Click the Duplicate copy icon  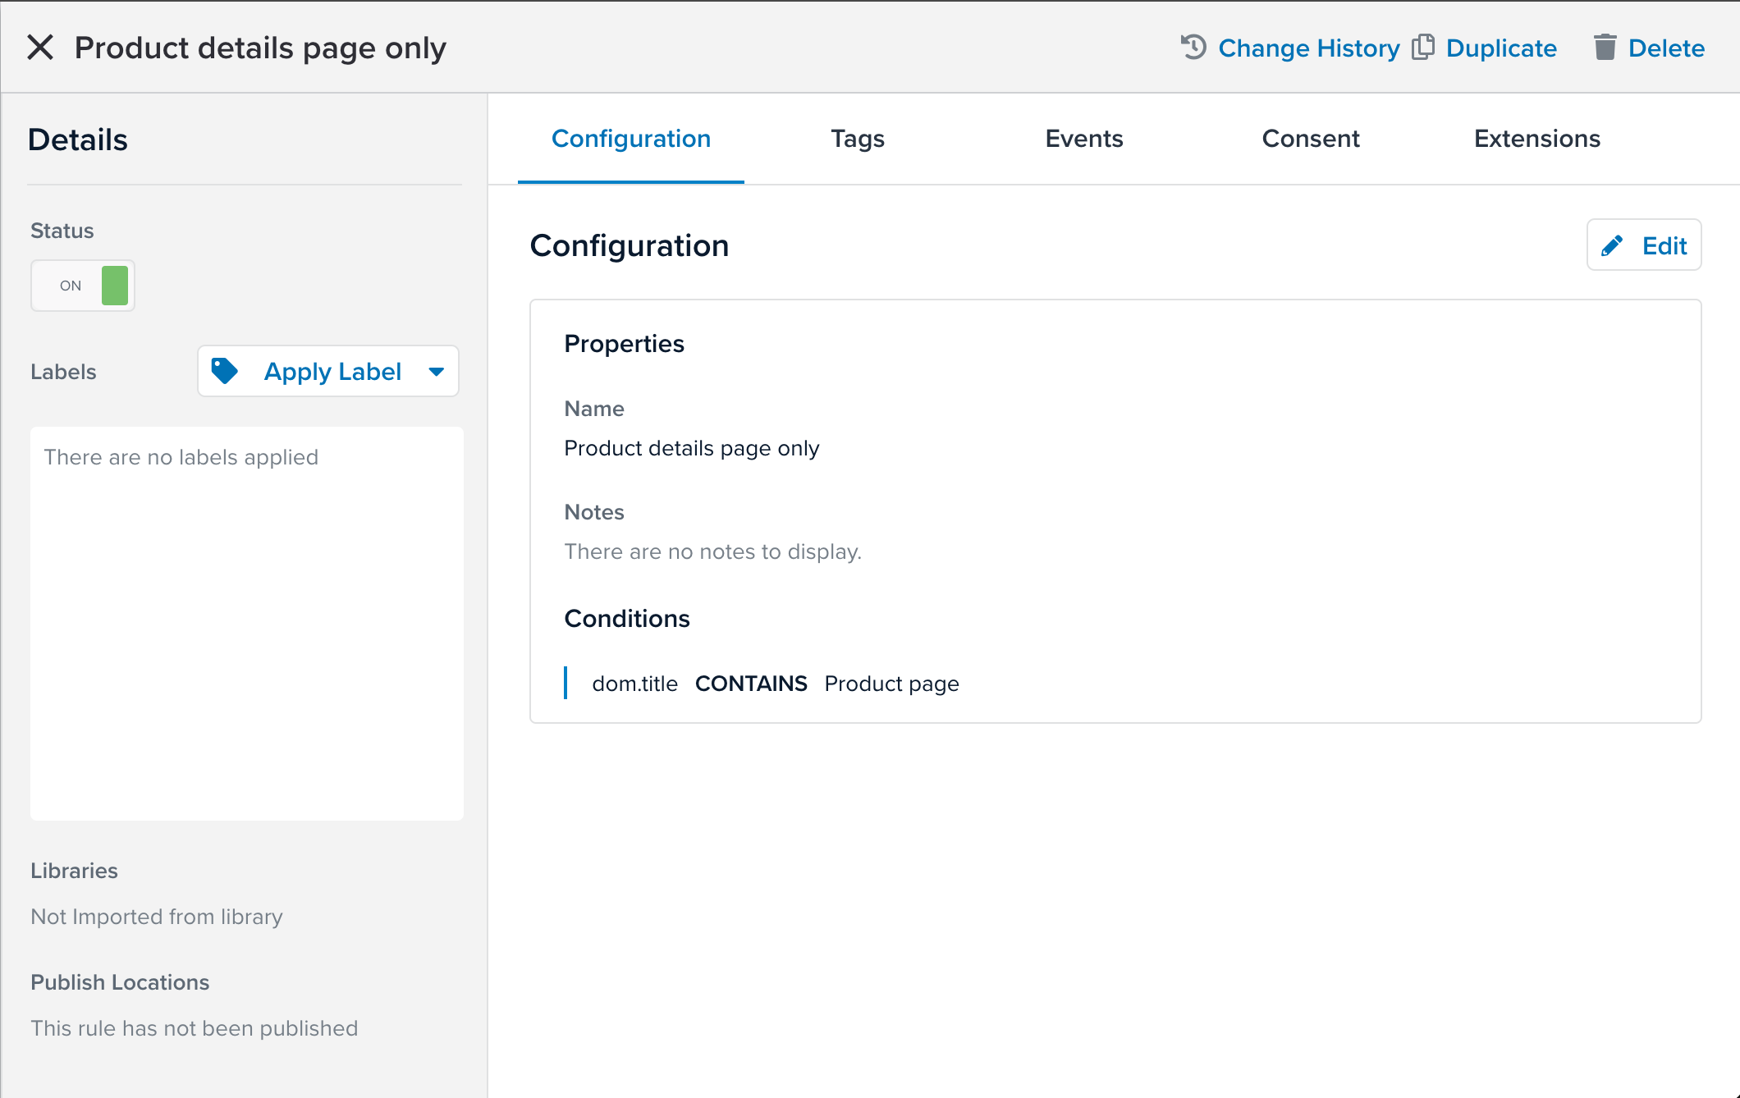click(x=1423, y=47)
